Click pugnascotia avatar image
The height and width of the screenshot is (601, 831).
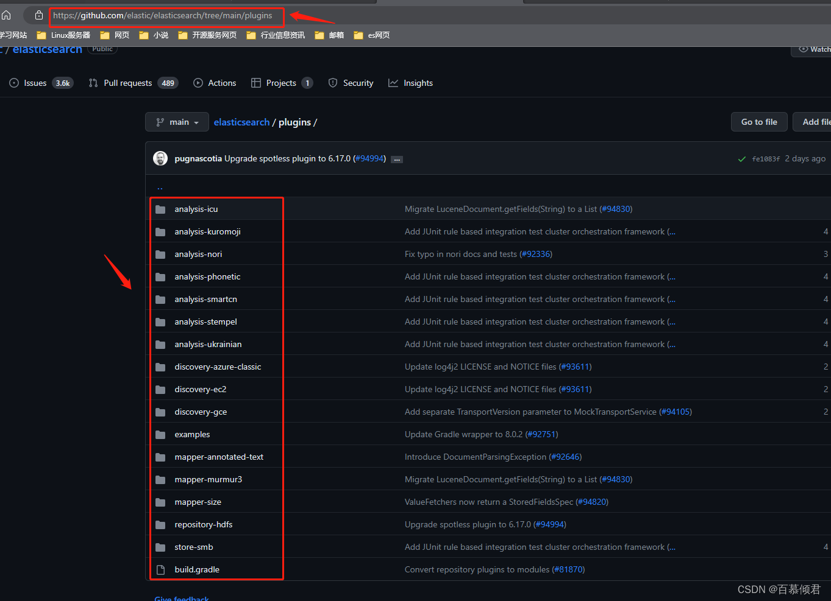coord(160,158)
